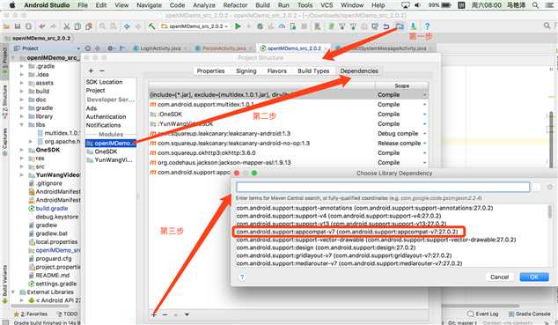This screenshot has height=325, width=558.
Task: Select support-annotations library entry
Action: (x=364, y=208)
